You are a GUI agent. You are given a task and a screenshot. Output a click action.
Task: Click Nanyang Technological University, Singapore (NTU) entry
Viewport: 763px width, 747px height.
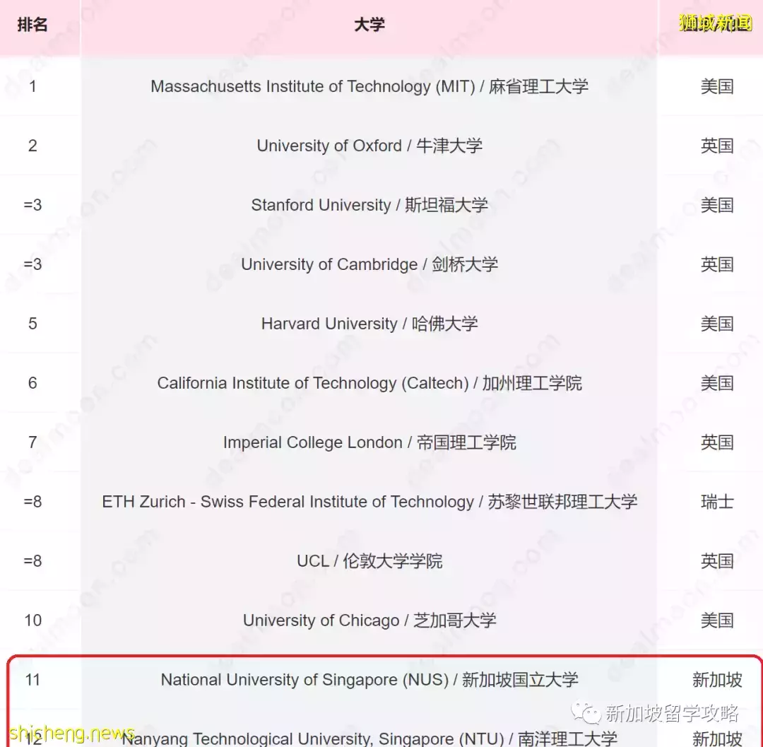(369, 739)
